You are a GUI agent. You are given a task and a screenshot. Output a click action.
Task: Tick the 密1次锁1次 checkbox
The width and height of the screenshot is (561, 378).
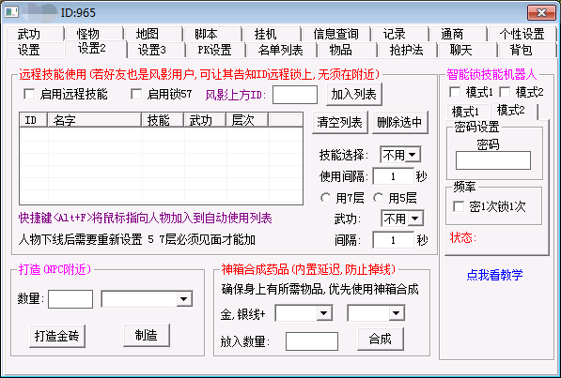[459, 206]
